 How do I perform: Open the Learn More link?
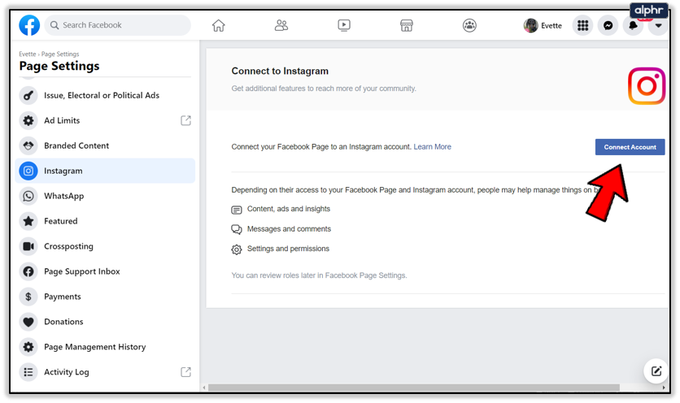point(433,147)
